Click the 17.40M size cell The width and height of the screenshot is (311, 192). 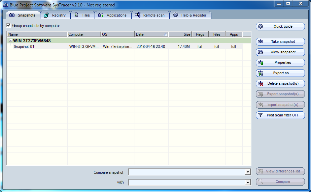[x=184, y=47]
